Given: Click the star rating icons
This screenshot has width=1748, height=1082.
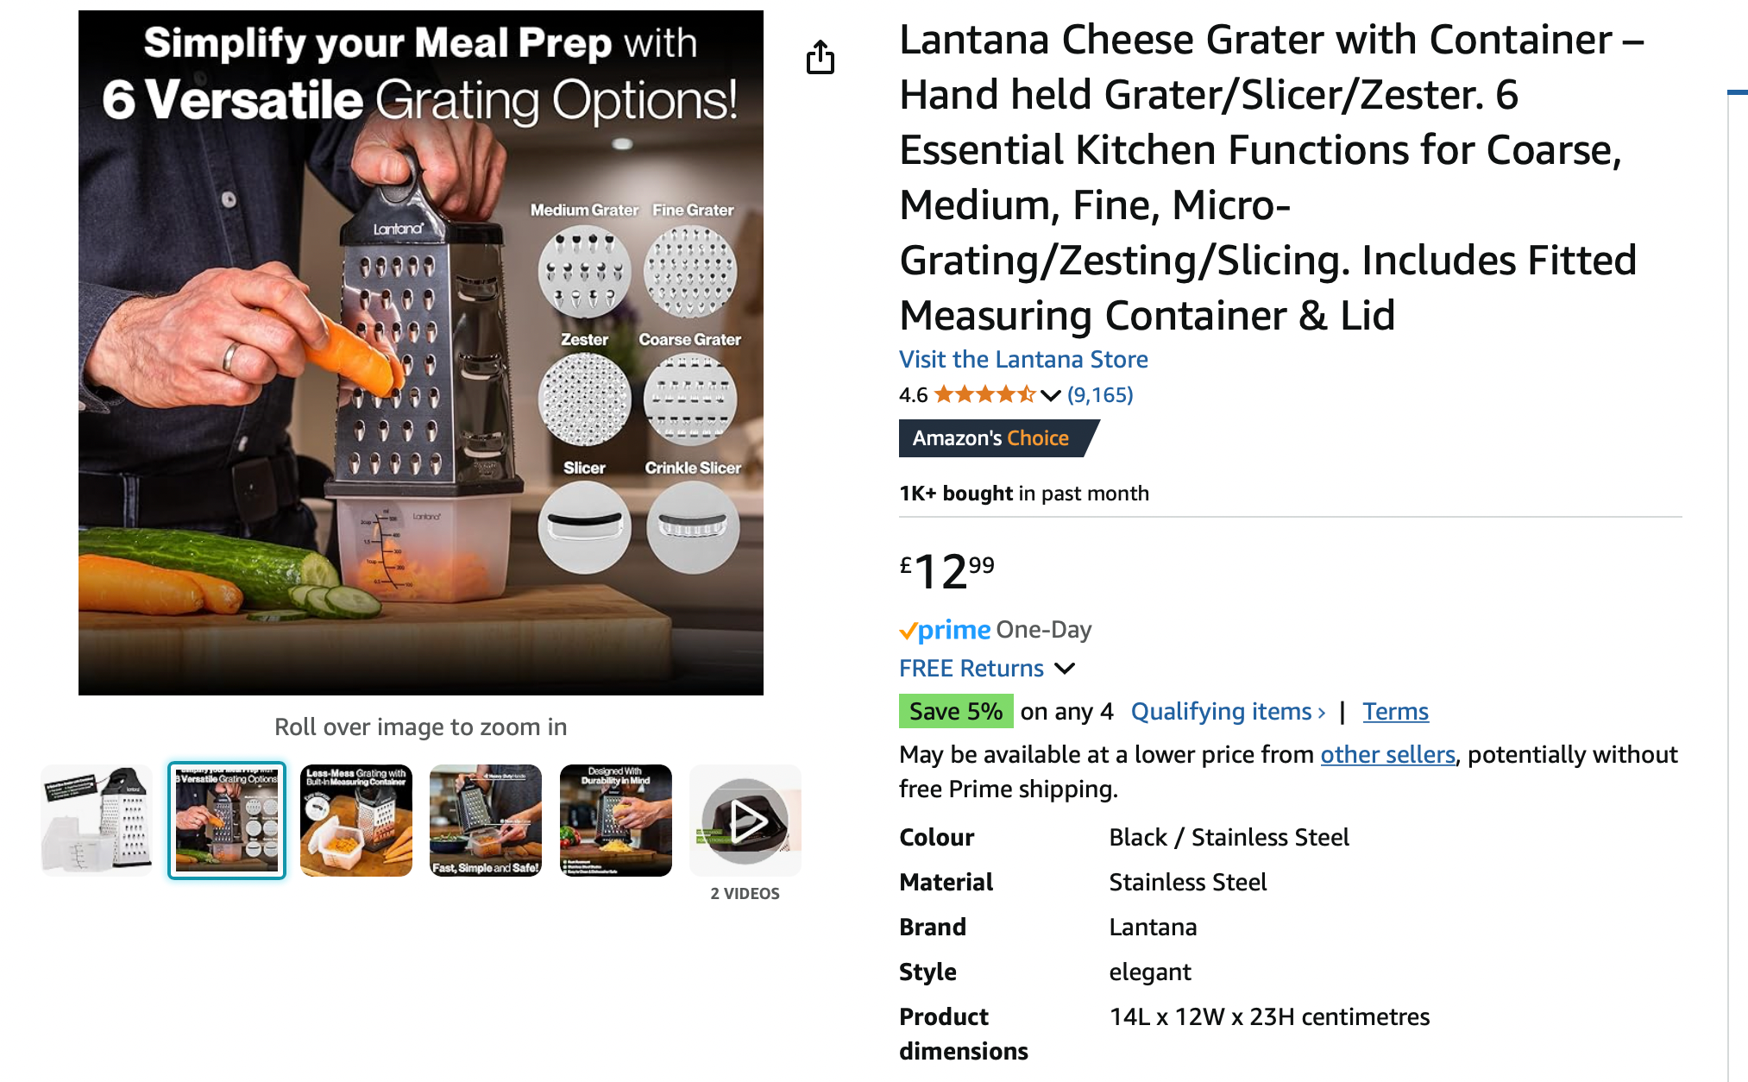Looking at the screenshot, I should tap(984, 395).
